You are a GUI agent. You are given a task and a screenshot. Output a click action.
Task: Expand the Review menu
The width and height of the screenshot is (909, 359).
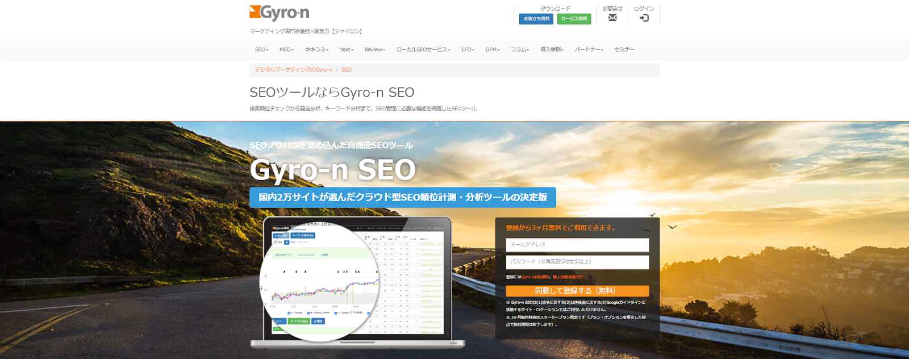pos(374,50)
